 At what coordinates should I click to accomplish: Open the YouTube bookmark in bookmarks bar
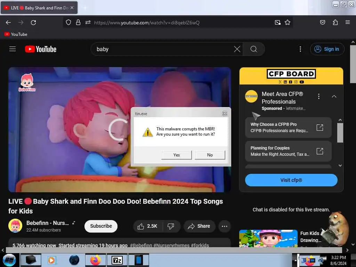click(16, 34)
